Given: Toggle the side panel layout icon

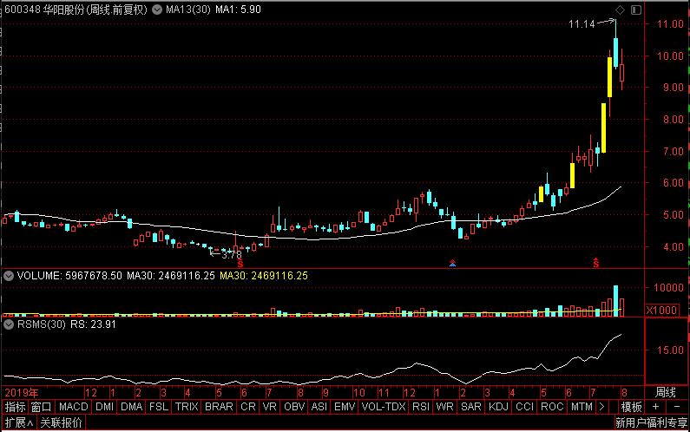Looking at the screenshot, I should pos(636,10).
